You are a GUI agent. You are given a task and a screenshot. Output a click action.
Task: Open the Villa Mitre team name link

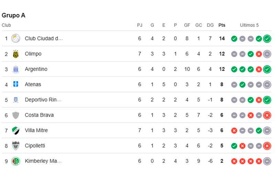36,130
